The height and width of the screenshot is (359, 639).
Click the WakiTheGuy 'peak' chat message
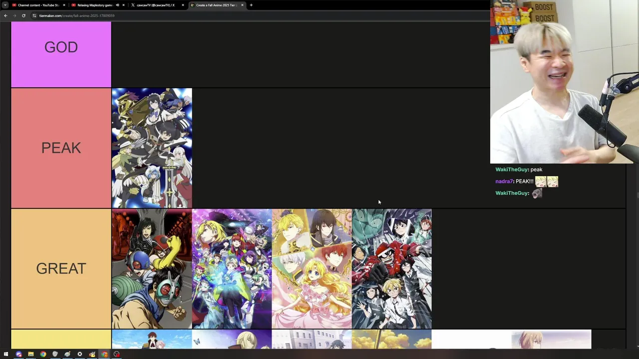tap(519, 170)
